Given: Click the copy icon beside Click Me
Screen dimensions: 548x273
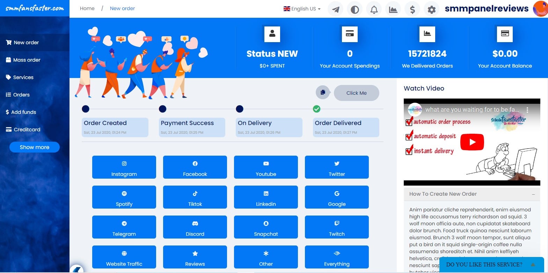Looking at the screenshot, I should point(323,92).
